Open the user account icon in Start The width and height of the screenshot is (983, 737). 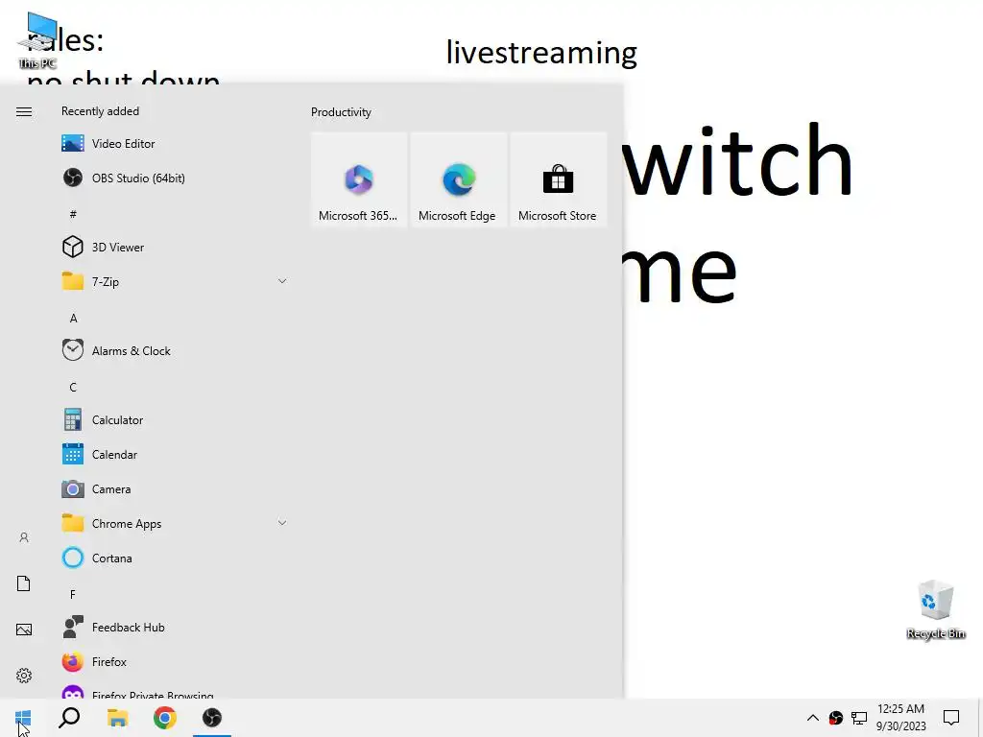[x=24, y=537]
